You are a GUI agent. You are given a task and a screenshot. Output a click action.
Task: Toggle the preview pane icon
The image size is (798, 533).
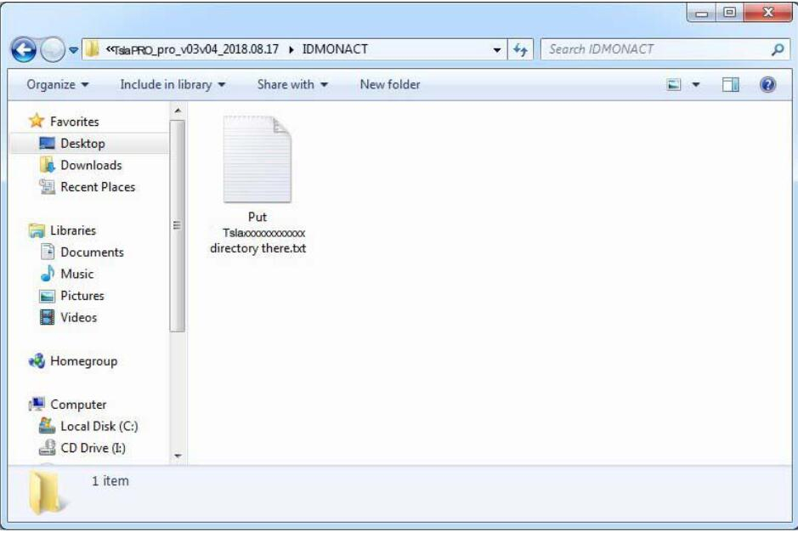pyautogui.click(x=731, y=85)
